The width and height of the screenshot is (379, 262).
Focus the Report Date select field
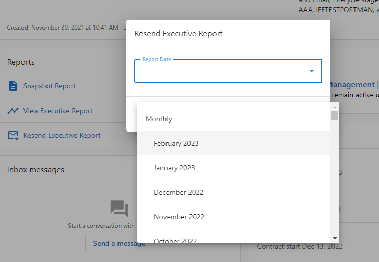pyautogui.click(x=228, y=71)
